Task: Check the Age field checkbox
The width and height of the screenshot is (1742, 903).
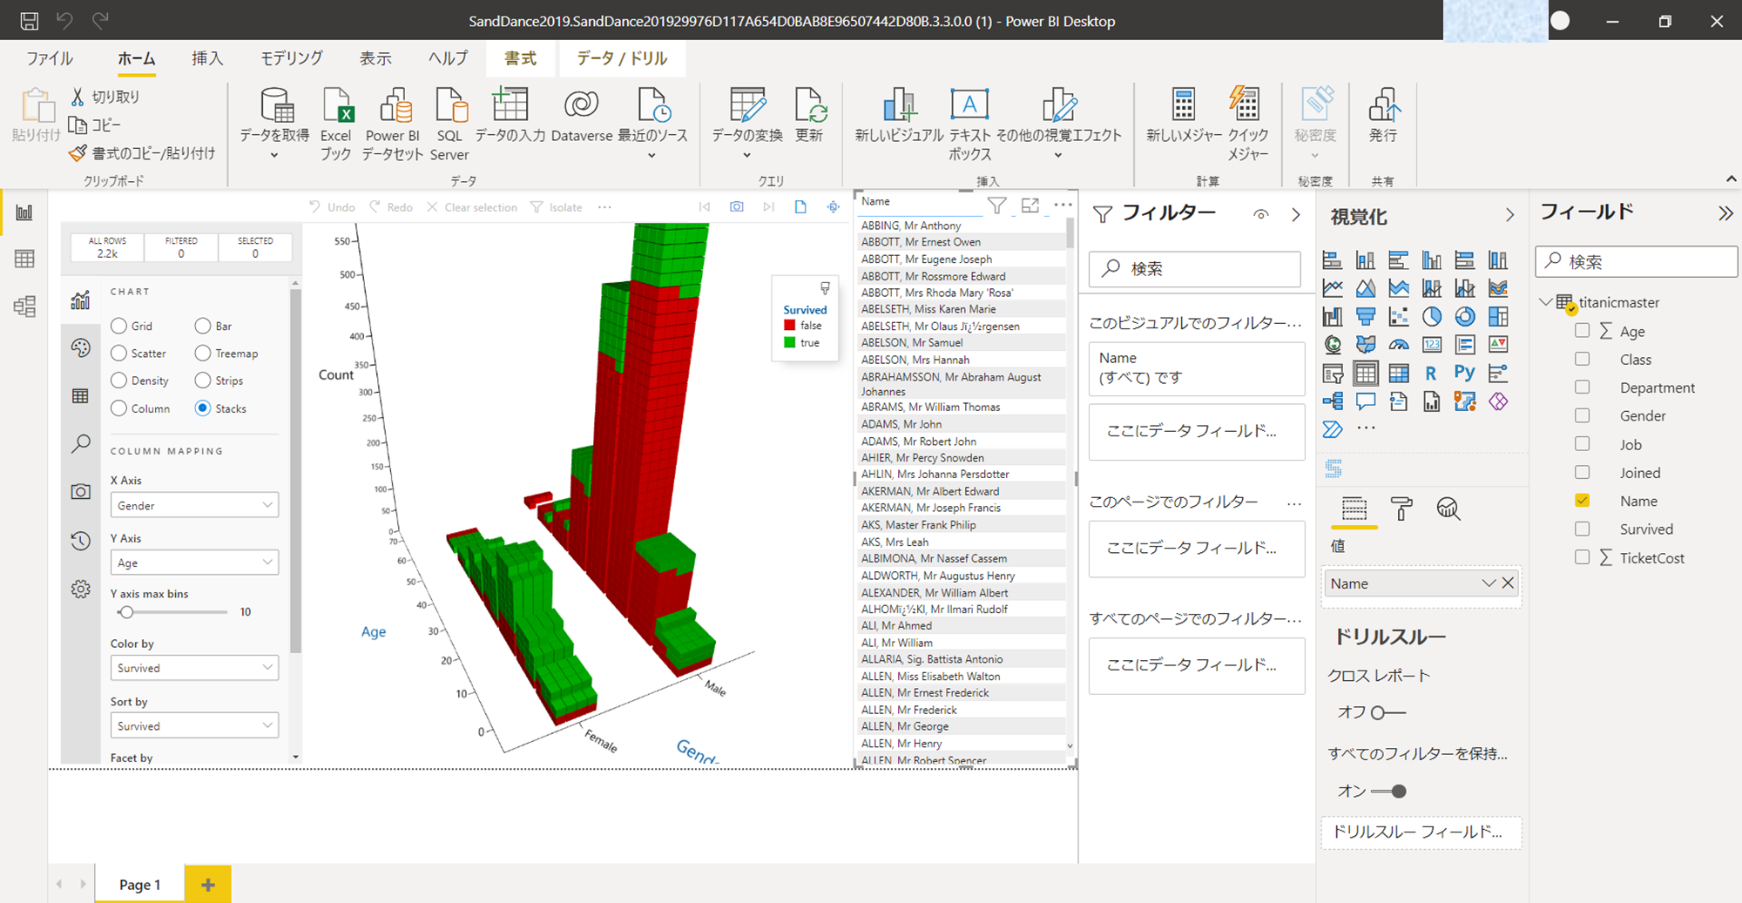Action: (x=1583, y=331)
